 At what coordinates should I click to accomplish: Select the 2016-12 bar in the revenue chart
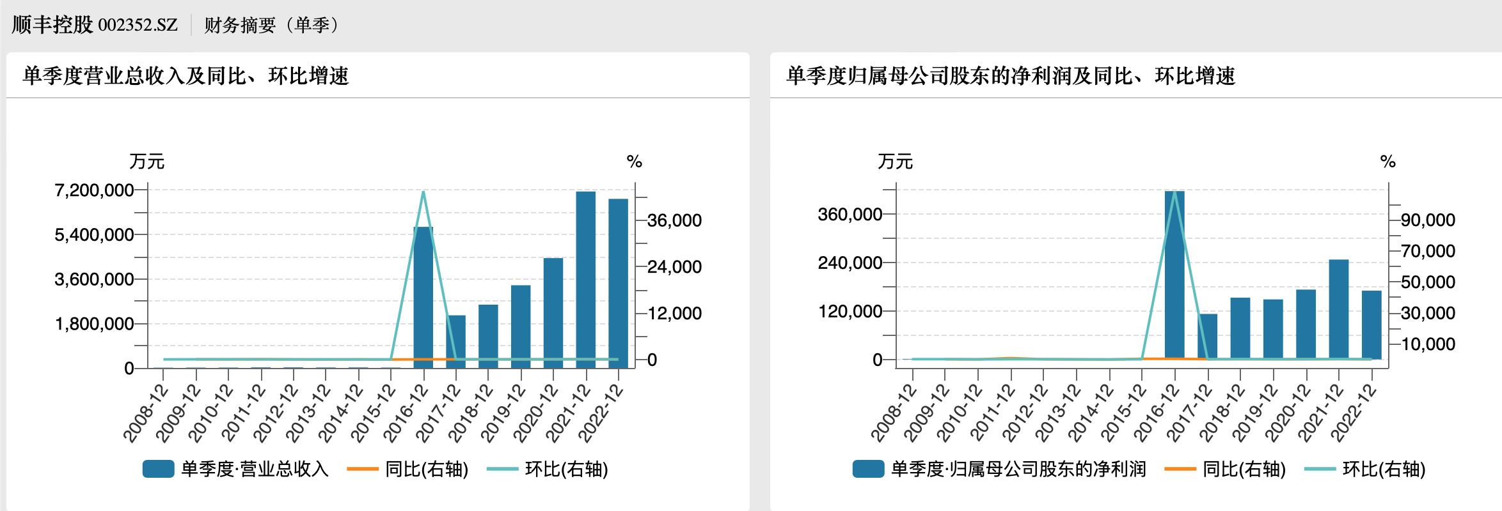pyautogui.click(x=423, y=300)
